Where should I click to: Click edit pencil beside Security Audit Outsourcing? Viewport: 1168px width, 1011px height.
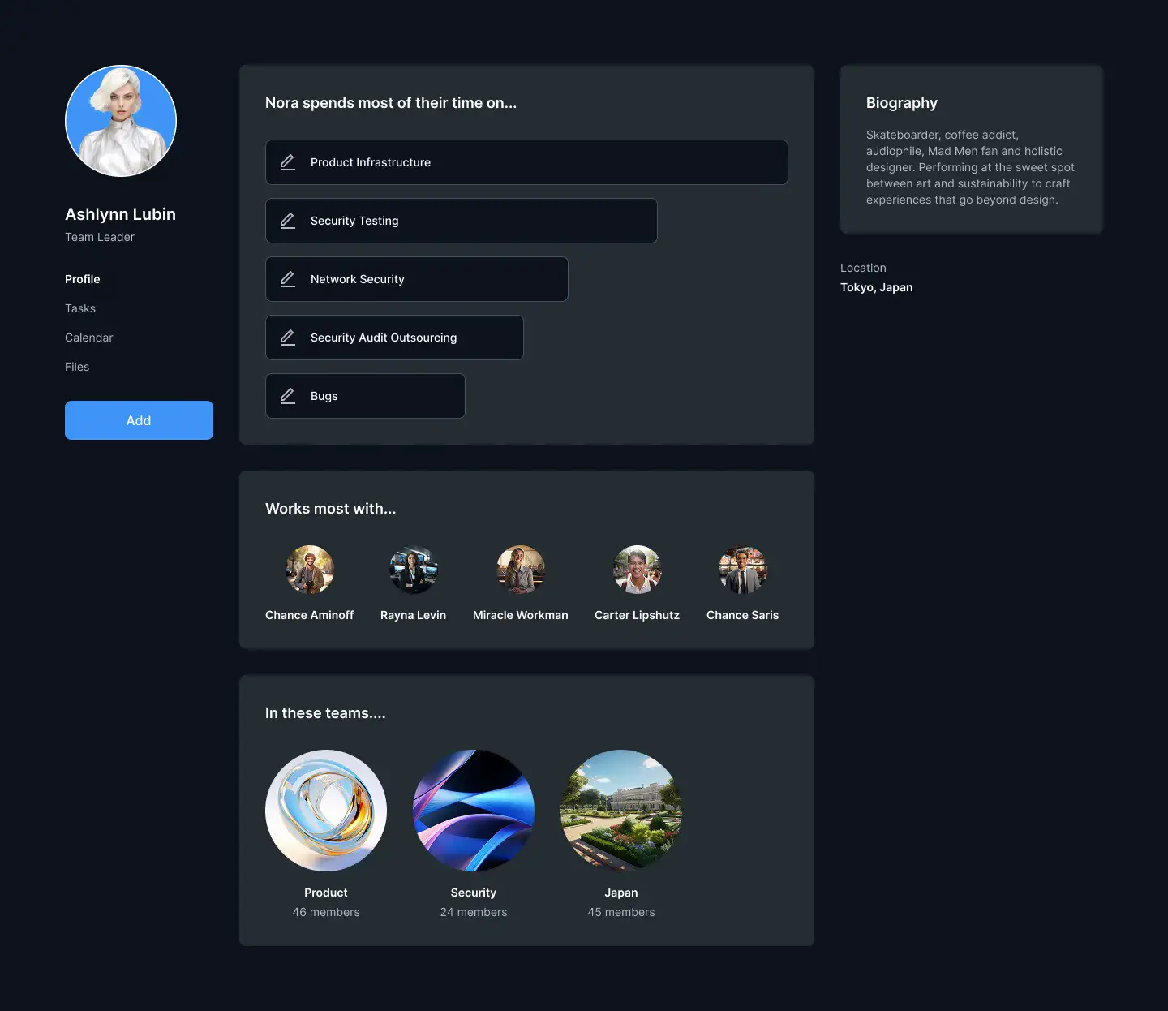coord(287,338)
